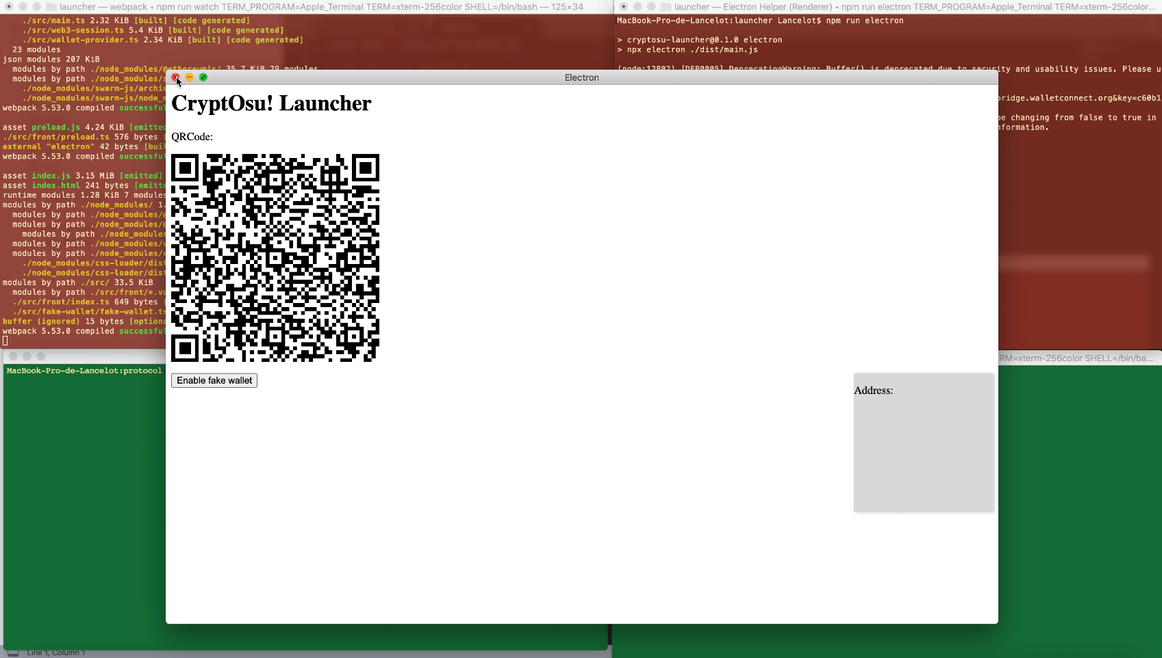
Task: Close the npm run electron terminal window
Action: [624, 7]
